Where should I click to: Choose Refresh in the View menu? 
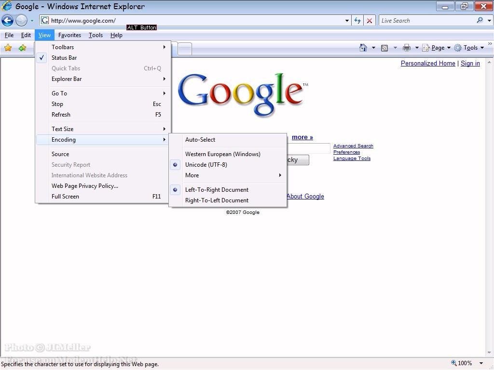point(103,115)
